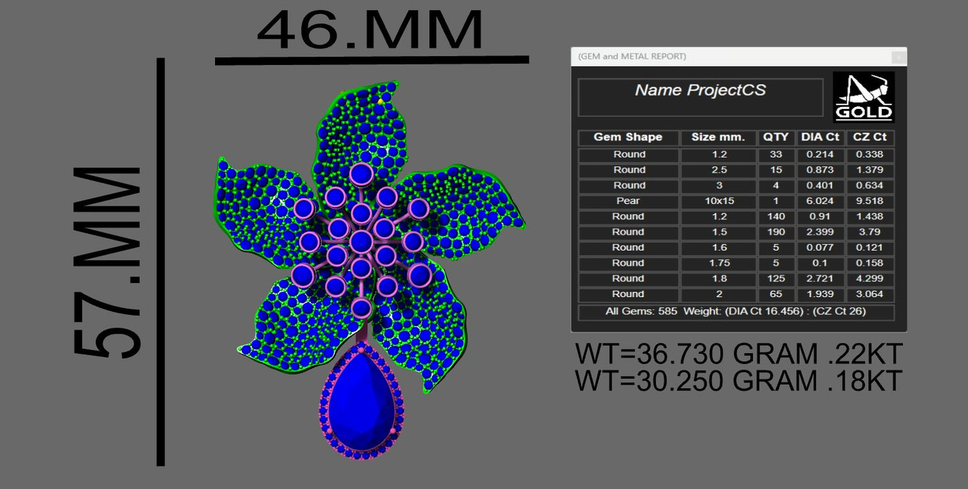Click the 10x15 size cell
The width and height of the screenshot is (968, 489).
(x=718, y=201)
